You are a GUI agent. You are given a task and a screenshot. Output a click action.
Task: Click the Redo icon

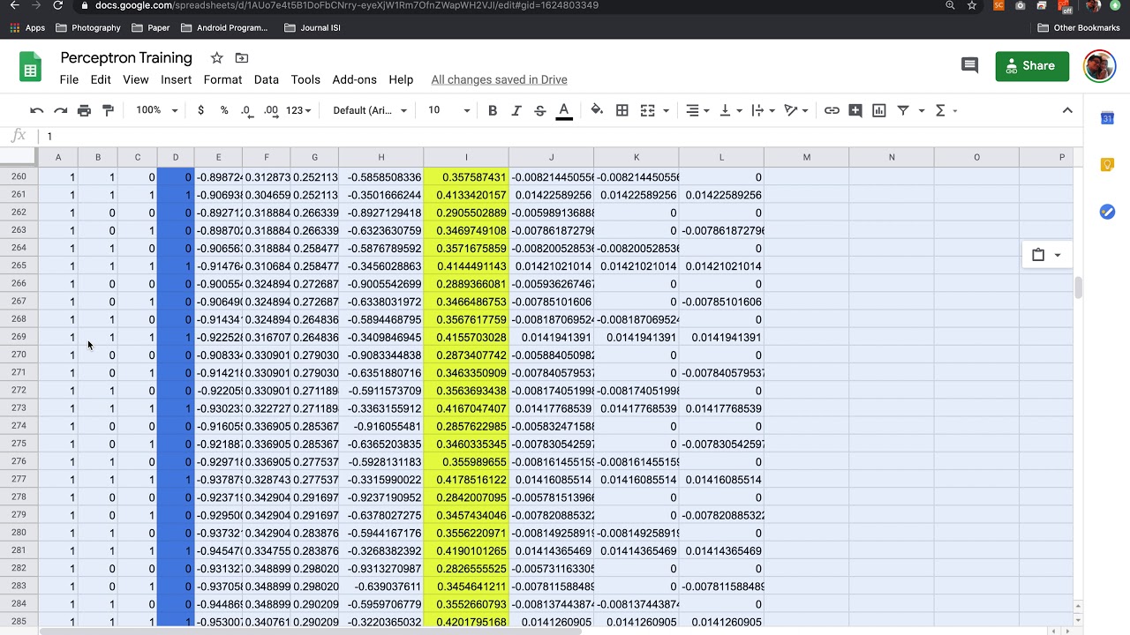60,110
